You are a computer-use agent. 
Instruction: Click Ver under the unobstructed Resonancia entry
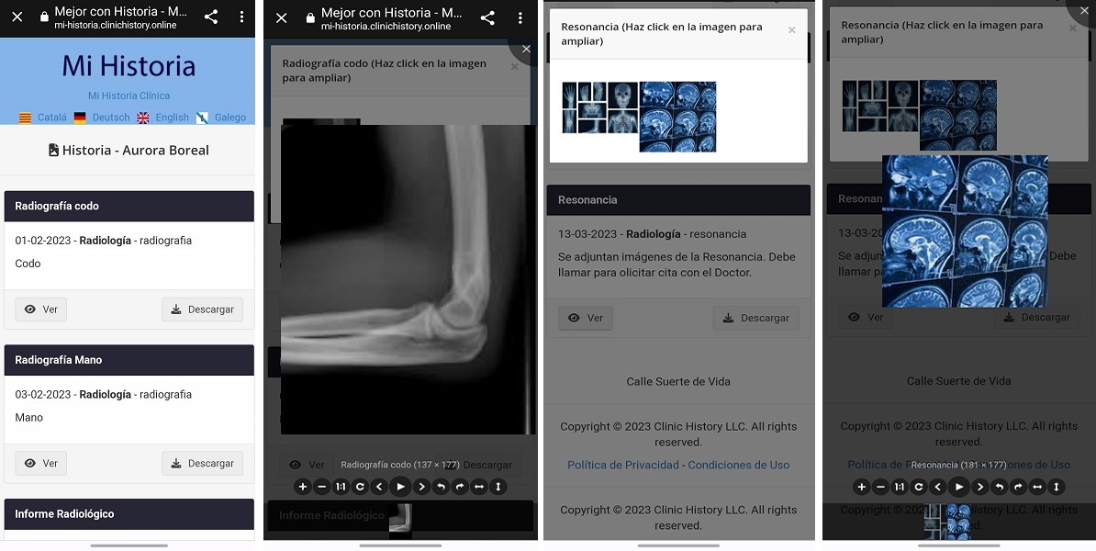[586, 318]
